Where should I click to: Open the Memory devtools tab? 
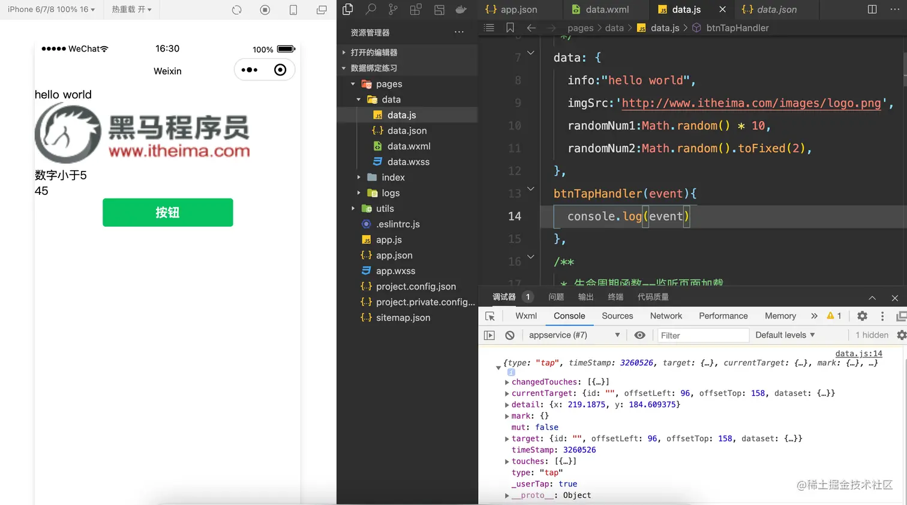(x=780, y=316)
